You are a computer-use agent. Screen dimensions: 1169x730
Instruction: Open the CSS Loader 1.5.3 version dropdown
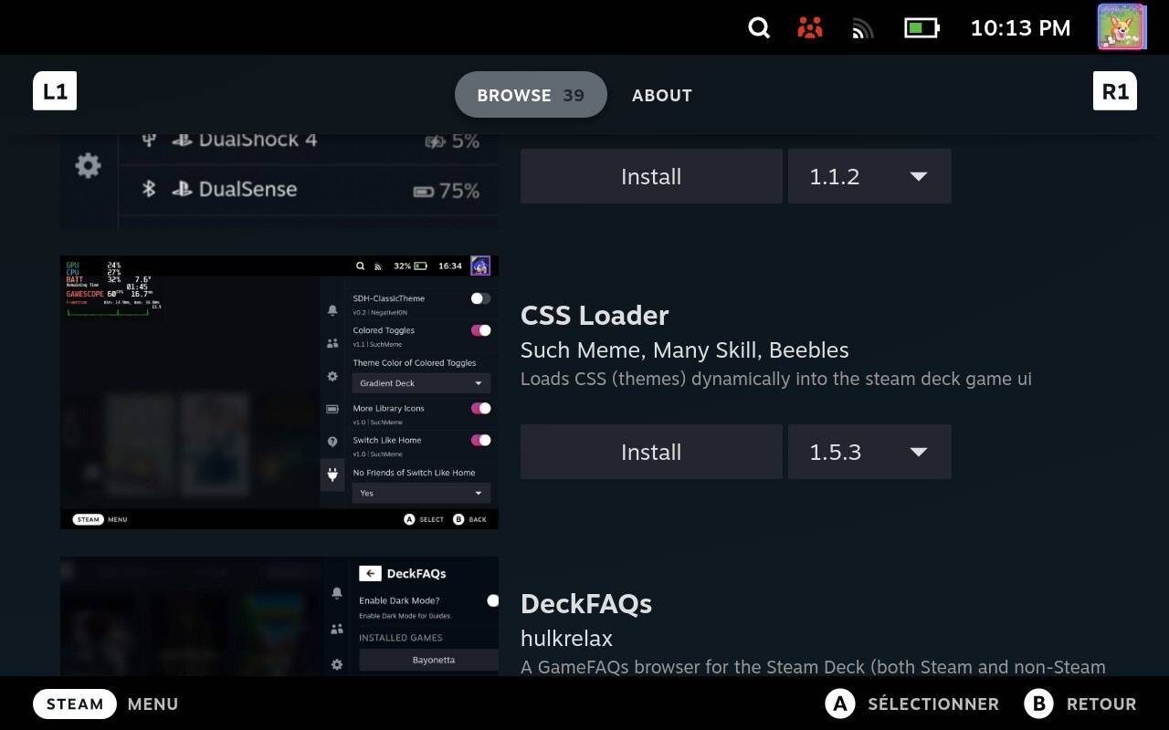[x=869, y=452]
